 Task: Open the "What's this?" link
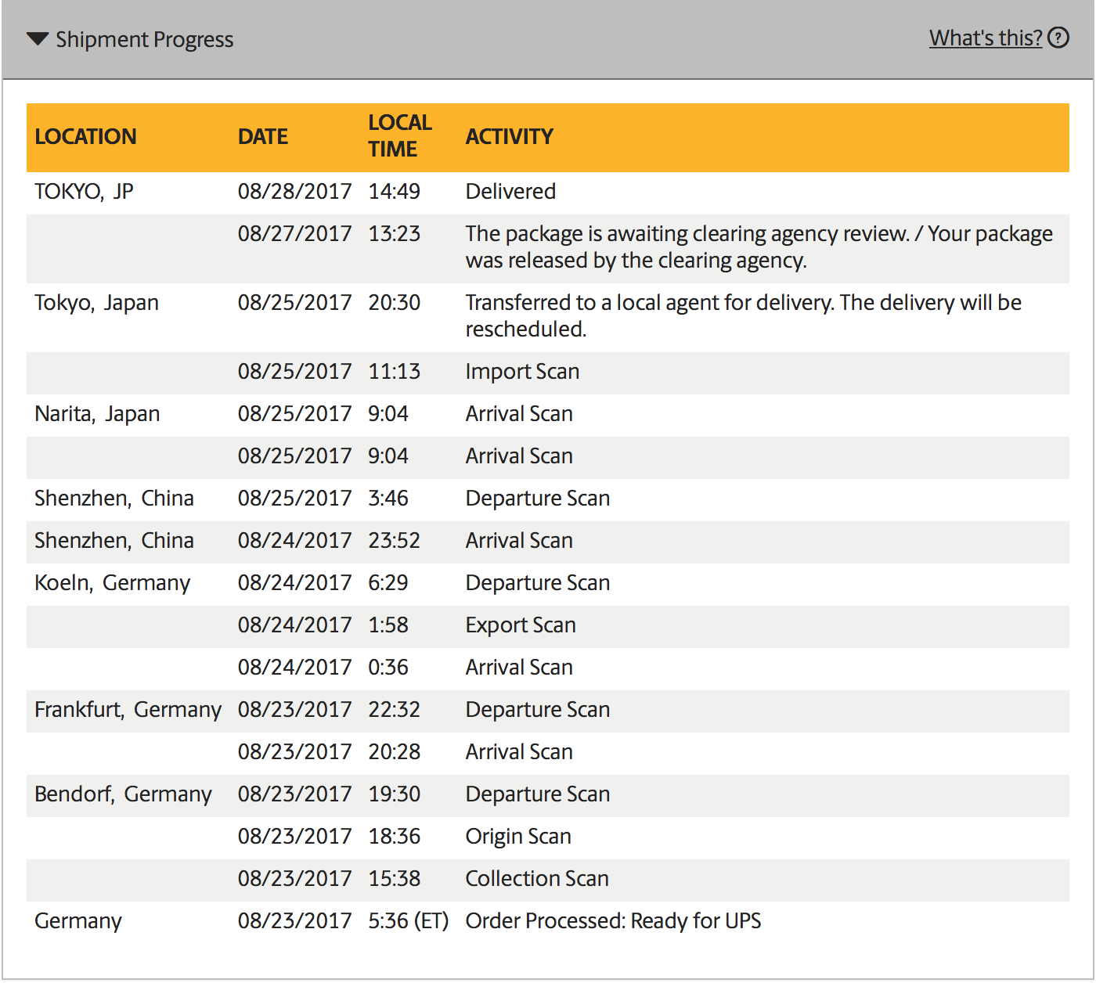985,38
